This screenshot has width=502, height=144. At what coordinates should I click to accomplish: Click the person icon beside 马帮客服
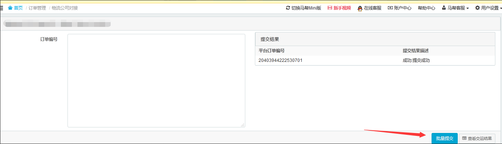pos(444,8)
